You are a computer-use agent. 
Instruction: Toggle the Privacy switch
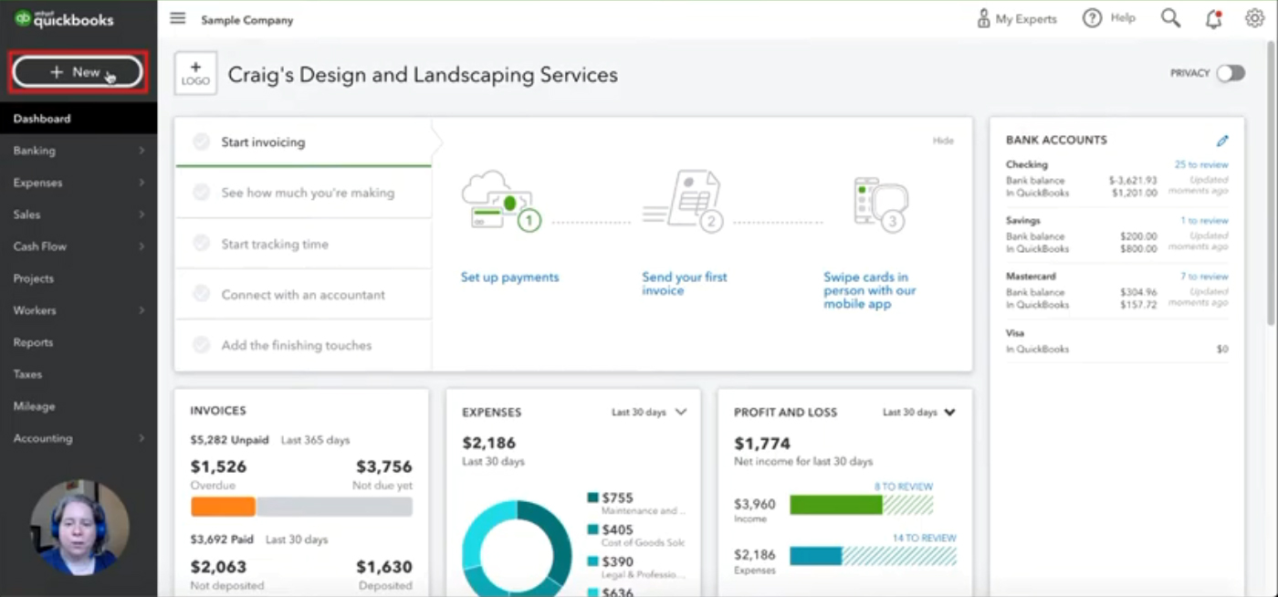coord(1230,73)
